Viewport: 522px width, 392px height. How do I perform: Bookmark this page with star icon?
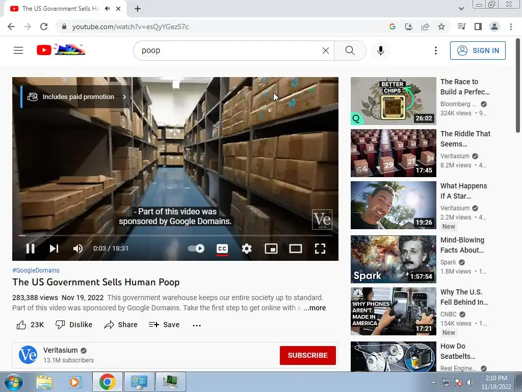pyautogui.click(x=441, y=27)
